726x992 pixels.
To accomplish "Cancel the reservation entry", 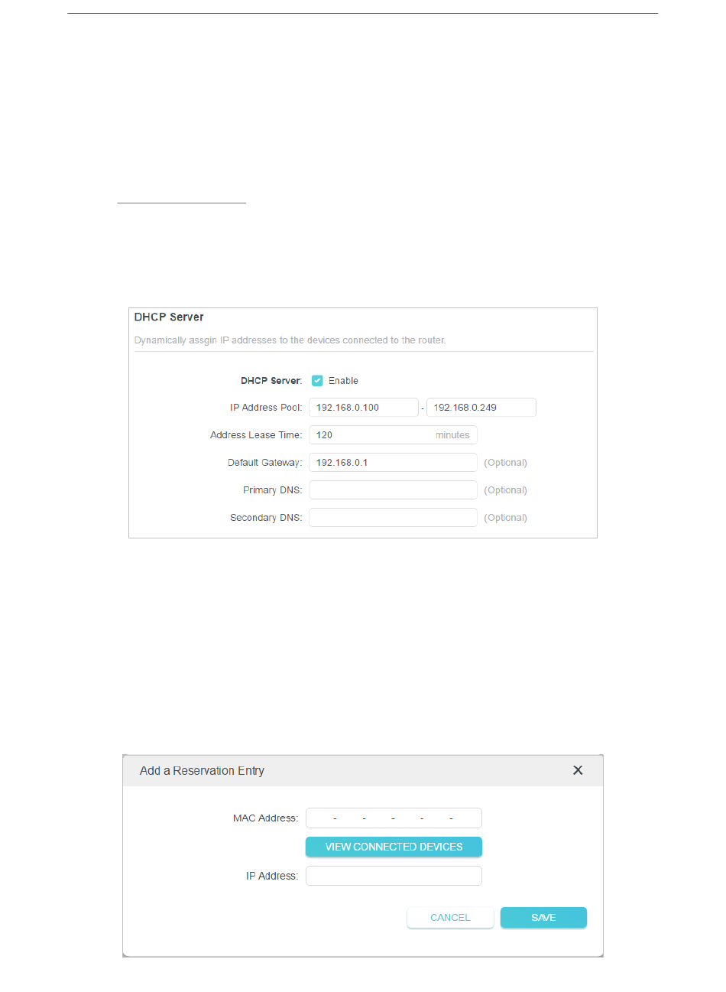I will coord(450,918).
